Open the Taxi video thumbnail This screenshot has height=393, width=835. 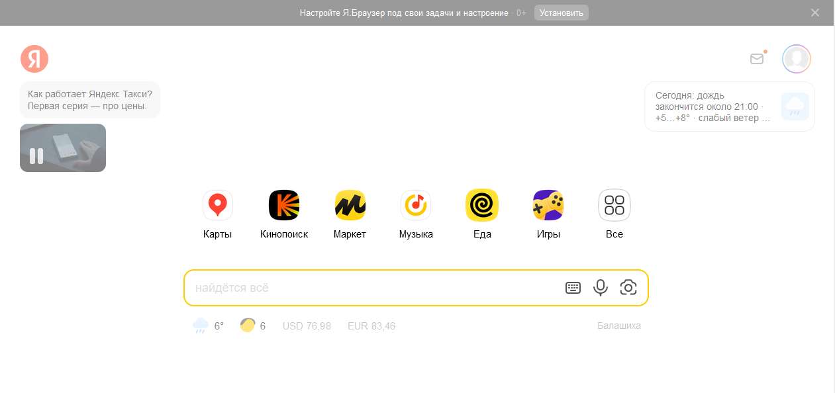tap(63, 148)
